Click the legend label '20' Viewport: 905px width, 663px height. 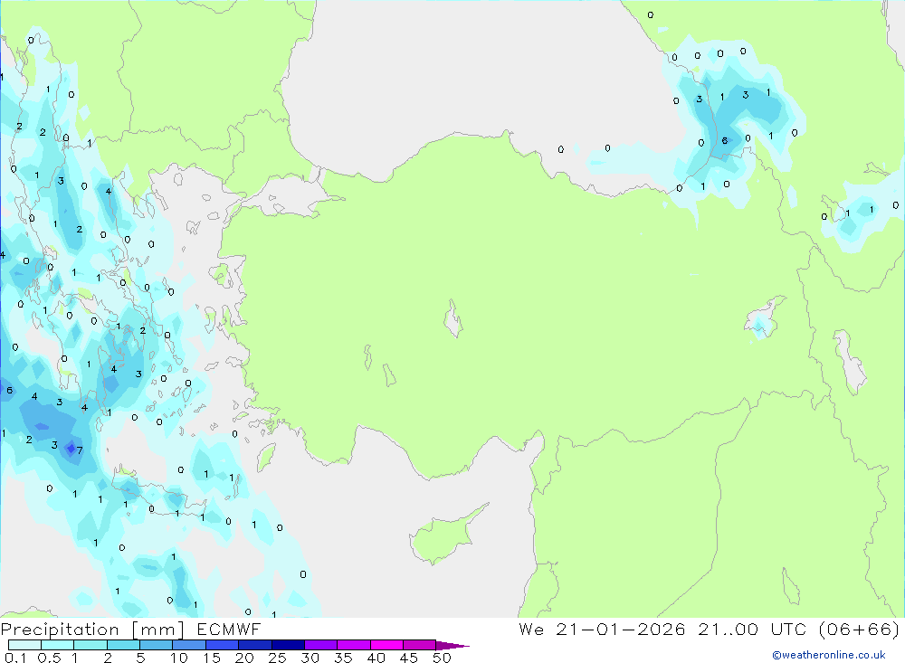[244, 658]
